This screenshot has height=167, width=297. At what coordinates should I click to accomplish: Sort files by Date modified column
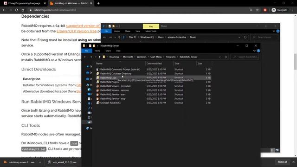point(159,64)
